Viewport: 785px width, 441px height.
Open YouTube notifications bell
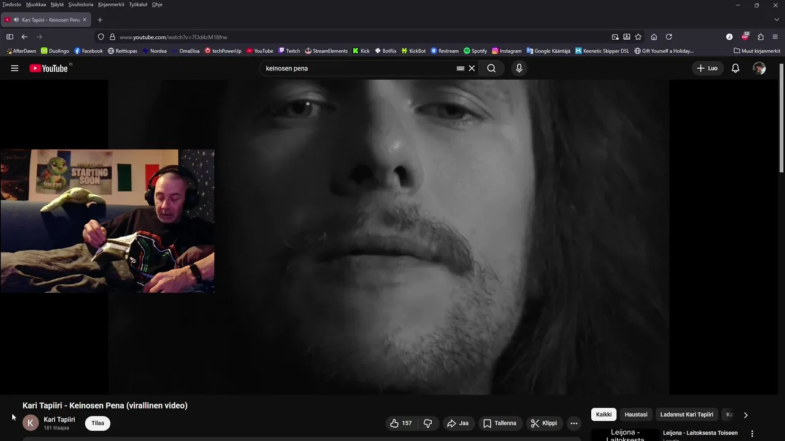click(x=735, y=69)
